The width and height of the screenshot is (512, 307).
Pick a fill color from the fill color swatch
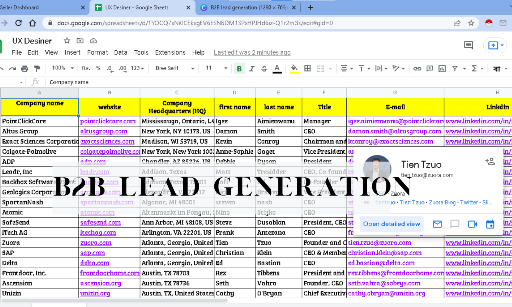293,68
